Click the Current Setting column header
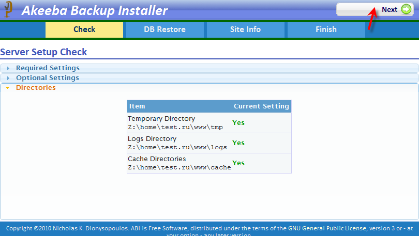Screen dimensions: 419x236 pos(261,106)
